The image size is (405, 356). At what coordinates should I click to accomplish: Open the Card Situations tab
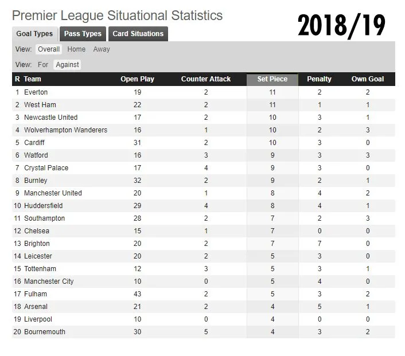138,34
